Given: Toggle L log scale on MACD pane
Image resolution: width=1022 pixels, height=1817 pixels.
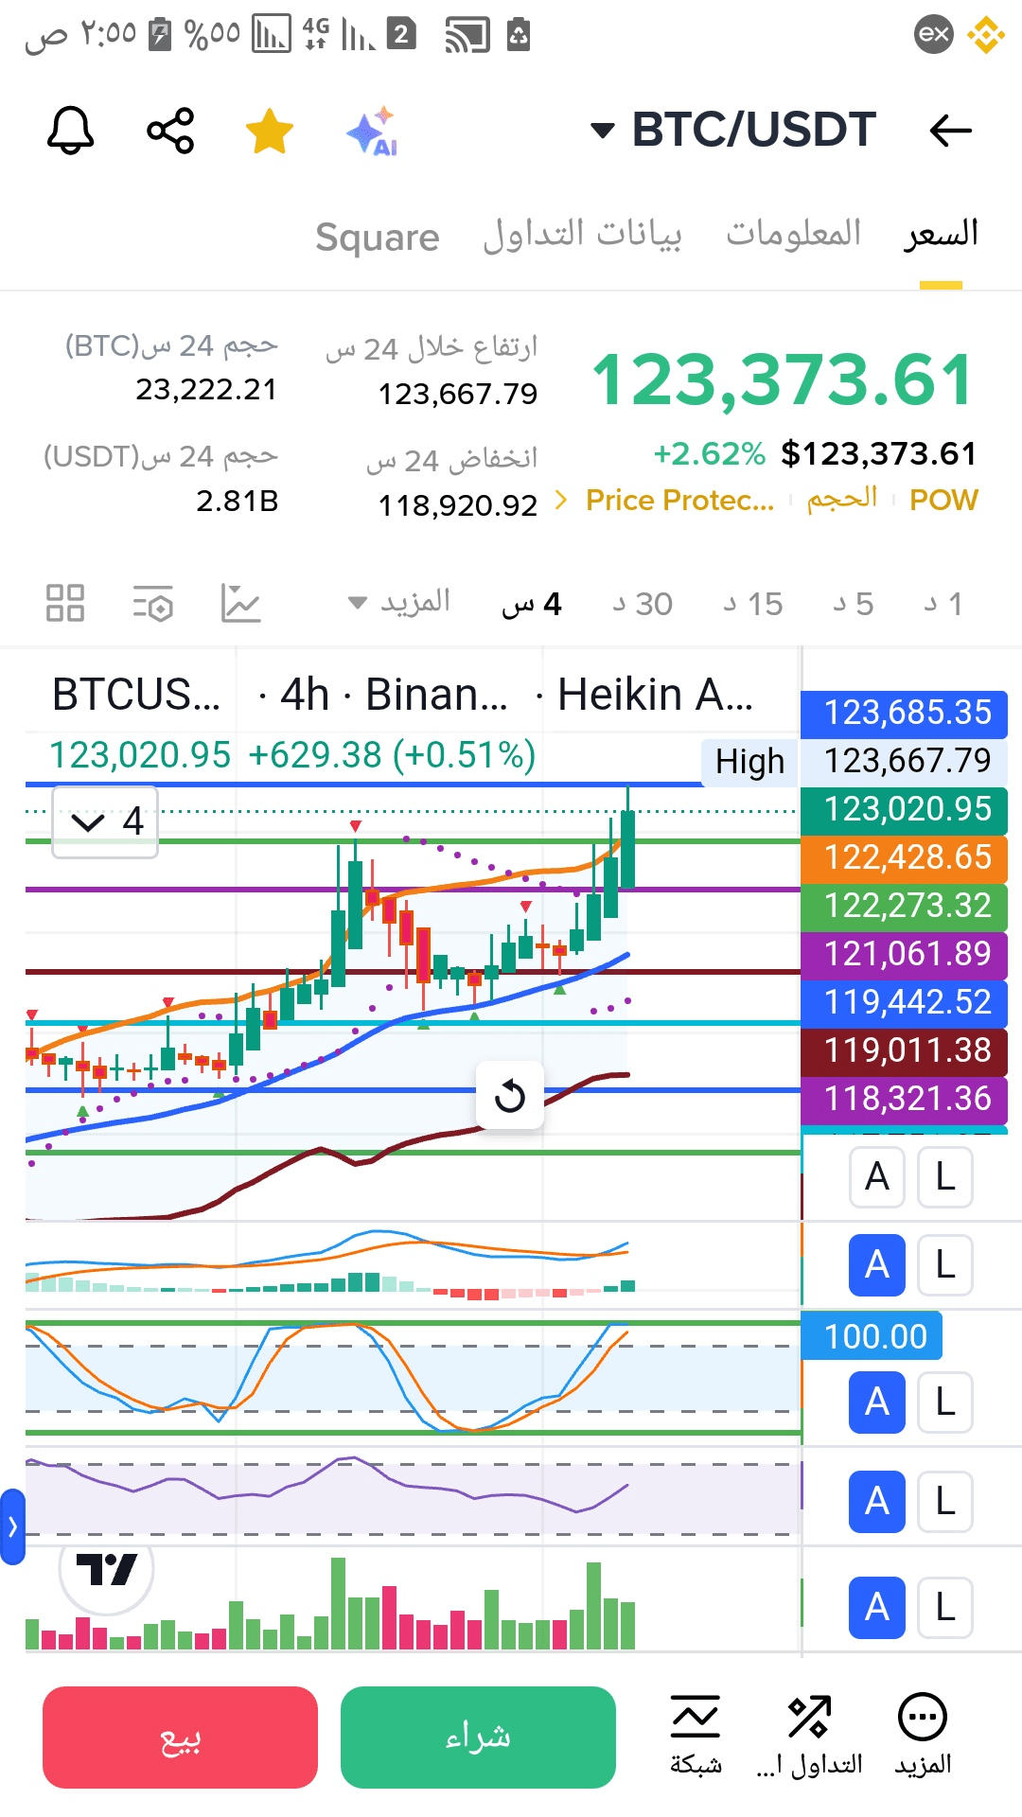Looking at the screenshot, I should click(945, 1265).
